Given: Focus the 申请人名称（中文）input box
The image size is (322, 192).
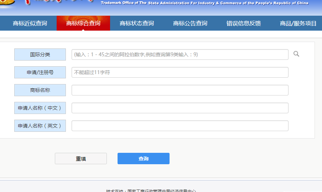Looking at the screenshot, I should coord(180,108).
